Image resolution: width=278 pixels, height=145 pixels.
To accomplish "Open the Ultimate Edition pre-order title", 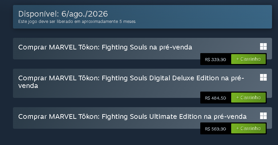I will [x=132, y=116].
